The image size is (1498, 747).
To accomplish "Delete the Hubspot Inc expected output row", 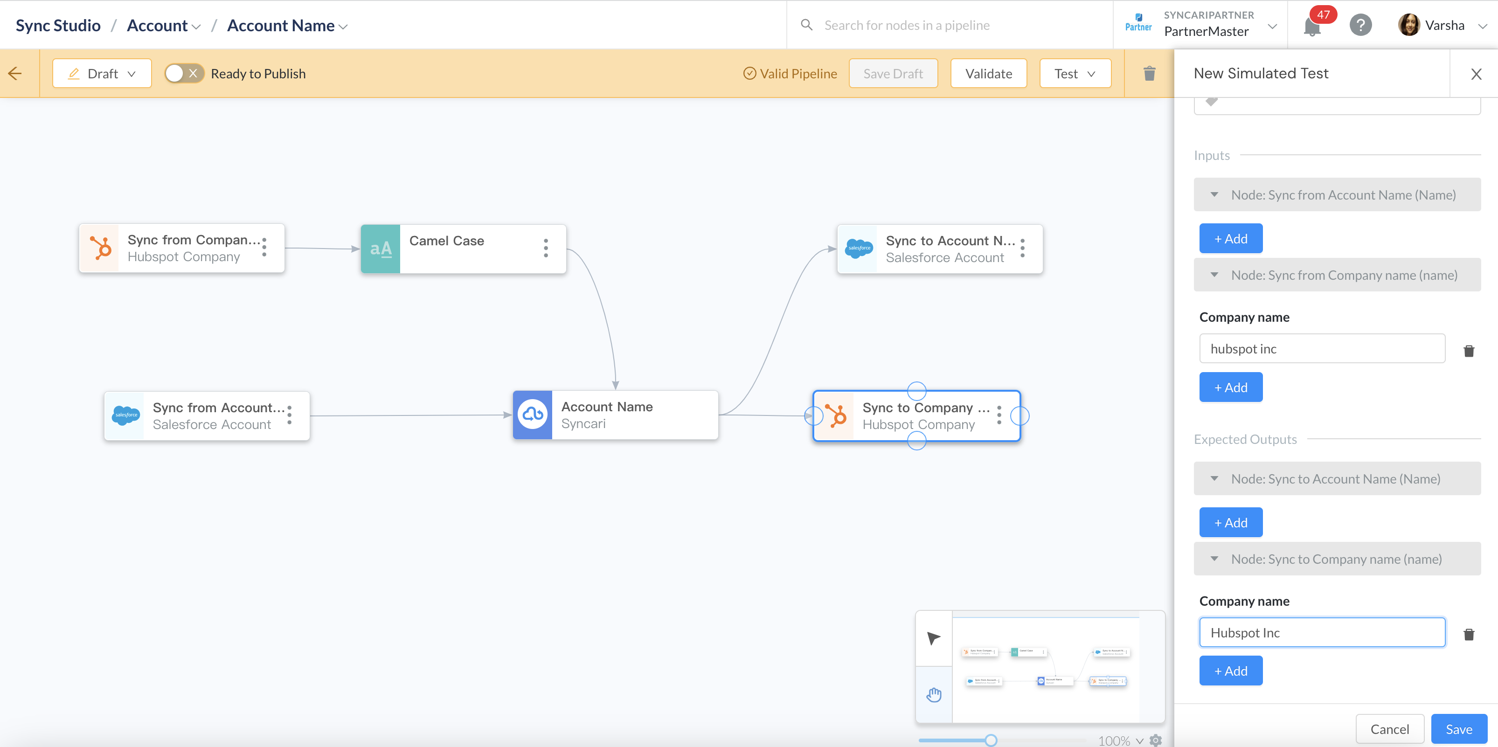I will [1468, 634].
